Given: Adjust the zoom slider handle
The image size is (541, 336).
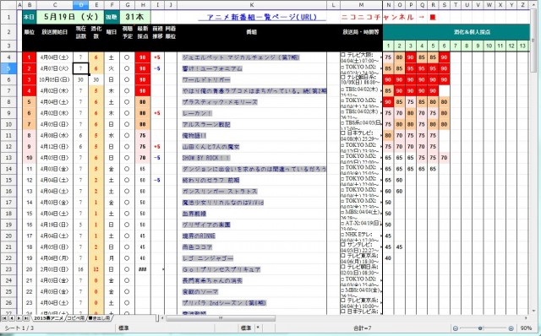Looking at the screenshot, I should [480, 328].
